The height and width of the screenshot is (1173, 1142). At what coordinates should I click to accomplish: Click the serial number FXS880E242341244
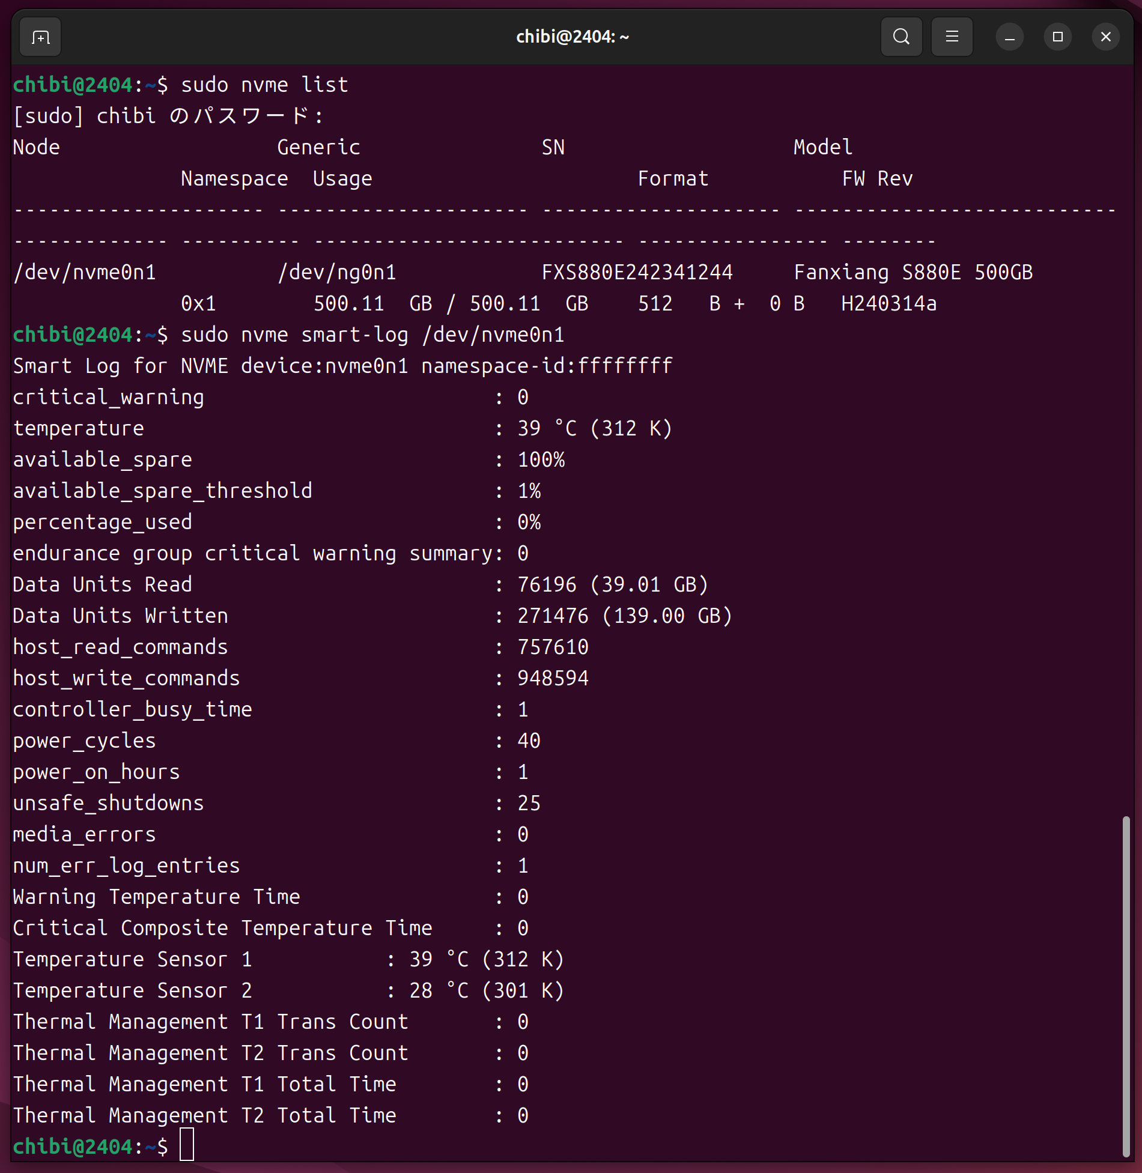tap(637, 272)
